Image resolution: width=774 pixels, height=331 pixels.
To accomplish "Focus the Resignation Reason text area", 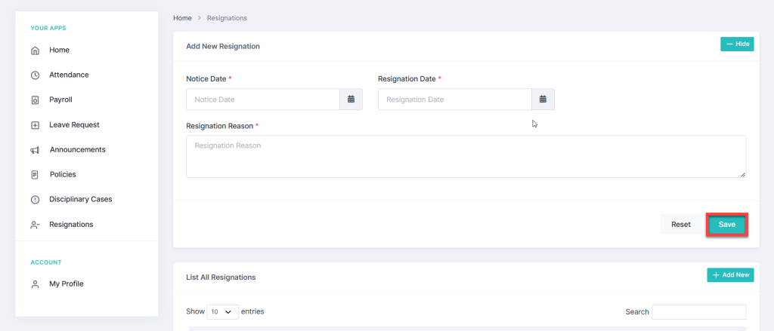I will pos(466,157).
